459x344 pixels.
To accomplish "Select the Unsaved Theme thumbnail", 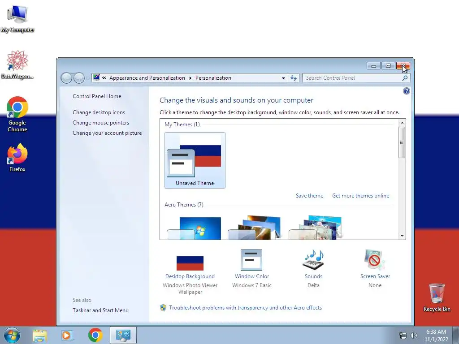I will click(195, 160).
